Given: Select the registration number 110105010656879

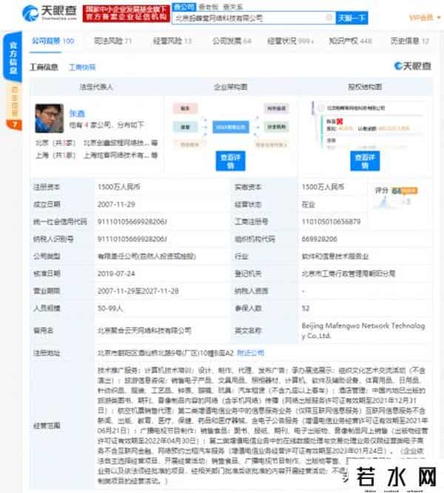Looking at the screenshot, I should click(x=331, y=222).
